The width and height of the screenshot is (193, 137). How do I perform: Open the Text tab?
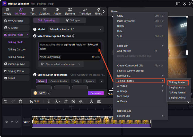pos(33,12)
